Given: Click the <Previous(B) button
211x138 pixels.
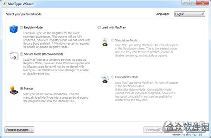Looking at the screenshot, I should tap(153, 130).
